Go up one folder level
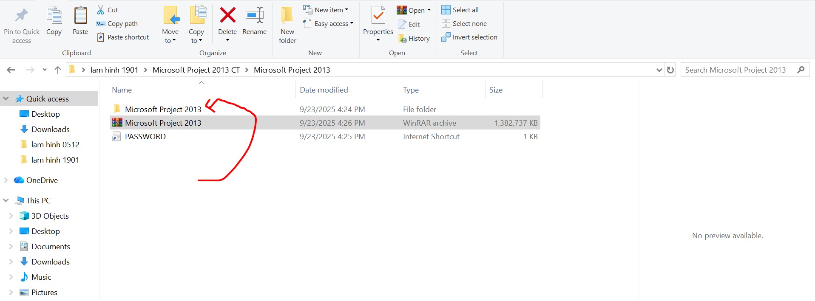815x301 pixels. click(58, 70)
